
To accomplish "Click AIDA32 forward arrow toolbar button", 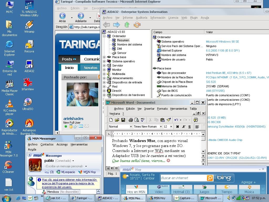I will pos(117,25).
